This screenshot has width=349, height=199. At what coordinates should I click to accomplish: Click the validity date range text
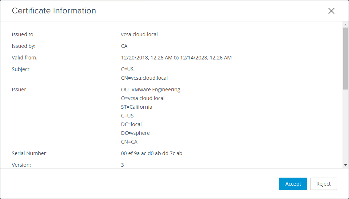click(176, 58)
